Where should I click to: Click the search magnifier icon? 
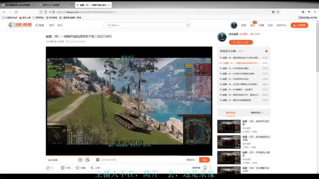click(x=188, y=25)
